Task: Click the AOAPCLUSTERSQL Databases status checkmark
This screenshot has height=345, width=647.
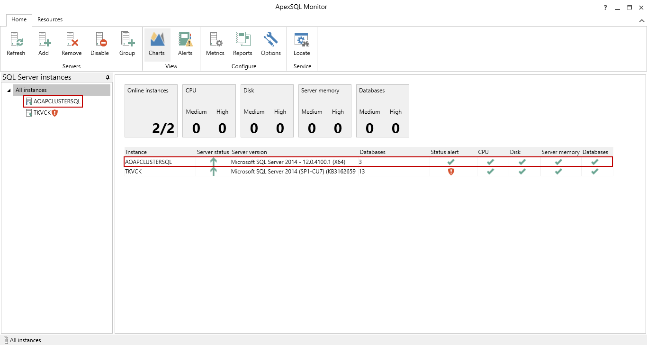Action: pyautogui.click(x=594, y=162)
